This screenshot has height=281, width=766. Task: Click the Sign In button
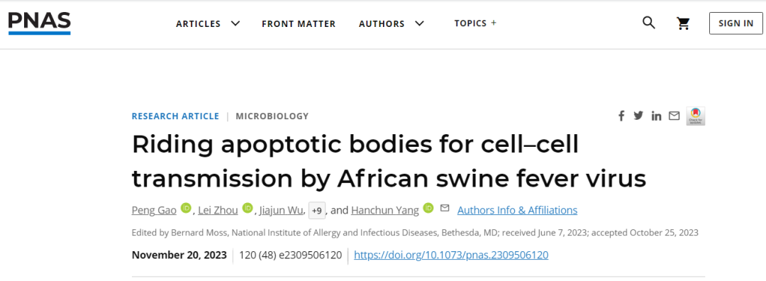tap(736, 23)
